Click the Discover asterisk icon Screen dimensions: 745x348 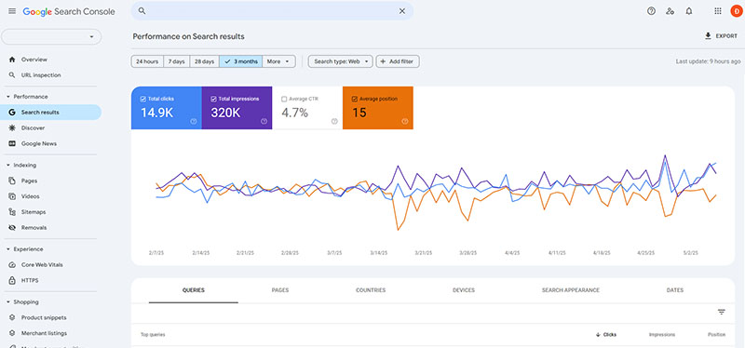point(12,127)
